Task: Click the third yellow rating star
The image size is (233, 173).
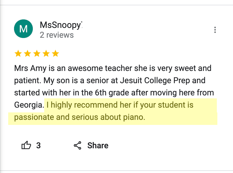Action: coord(37,54)
